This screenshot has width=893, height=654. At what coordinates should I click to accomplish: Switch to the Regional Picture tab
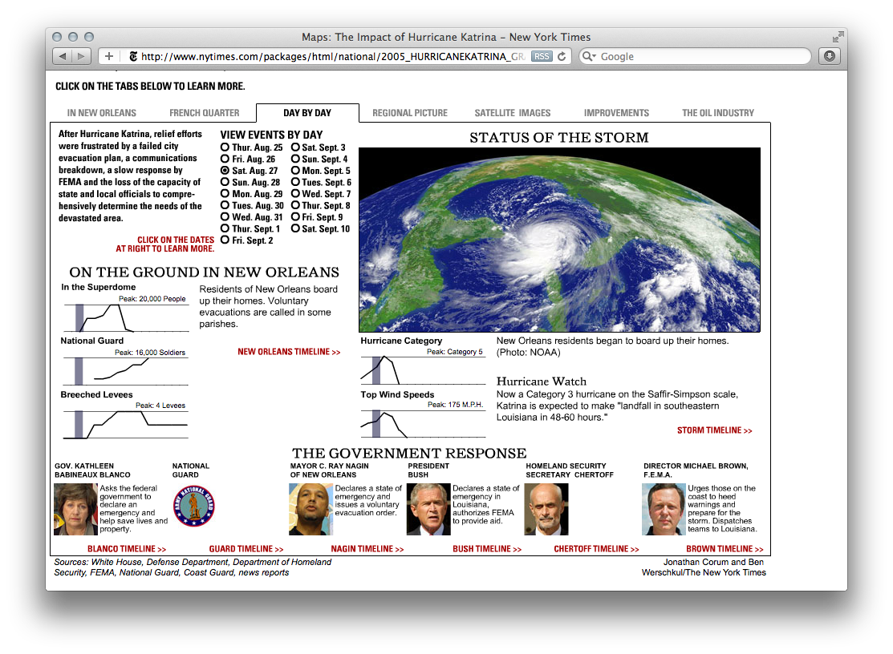pyautogui.click(x=409, y=113)
